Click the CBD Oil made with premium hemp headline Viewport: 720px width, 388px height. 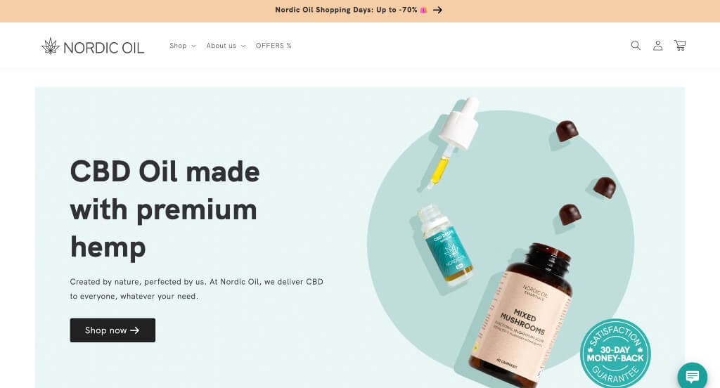pos(165,209)
